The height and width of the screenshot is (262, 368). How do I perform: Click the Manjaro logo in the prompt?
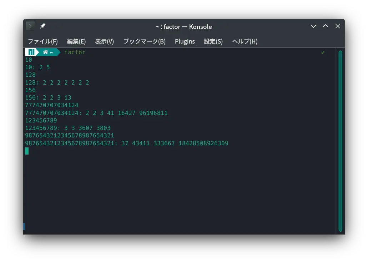pyautogui.click(x=31, y=52)
